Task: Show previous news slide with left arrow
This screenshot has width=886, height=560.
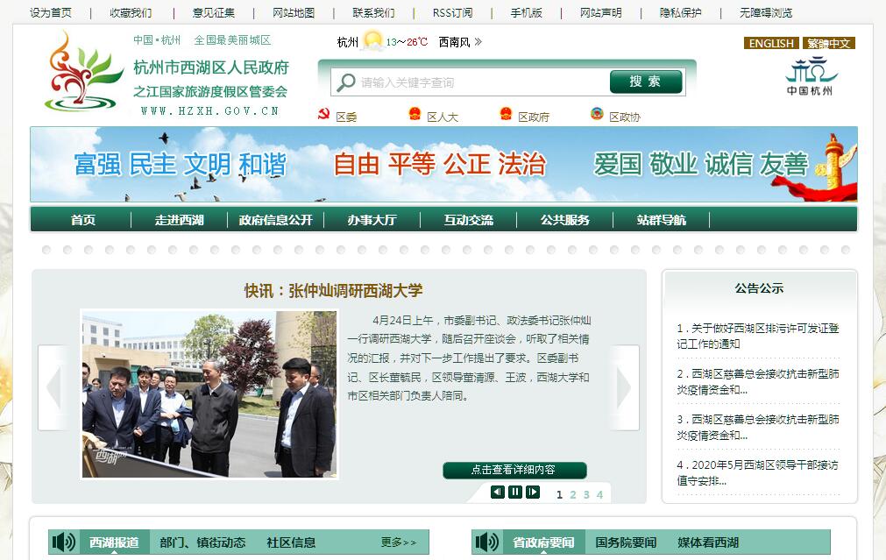Action: click(53, 386)
